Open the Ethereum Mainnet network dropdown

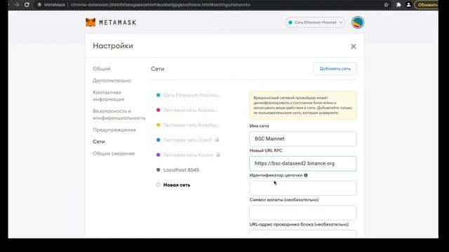[315, 22]
